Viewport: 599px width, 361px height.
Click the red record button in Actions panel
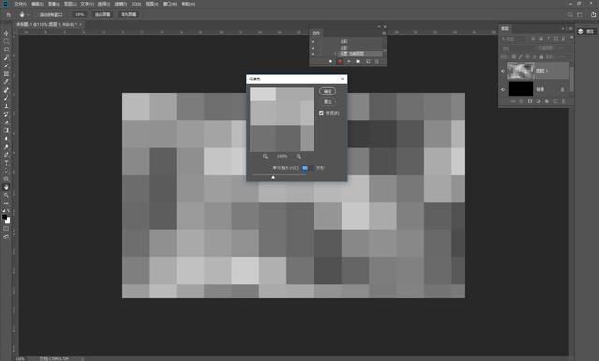[x=339, y=61]
